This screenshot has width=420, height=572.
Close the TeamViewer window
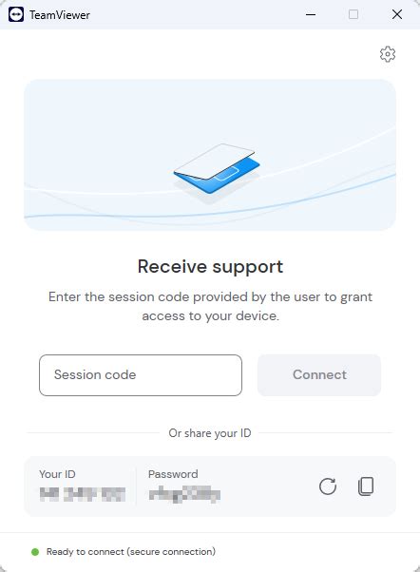397,14
